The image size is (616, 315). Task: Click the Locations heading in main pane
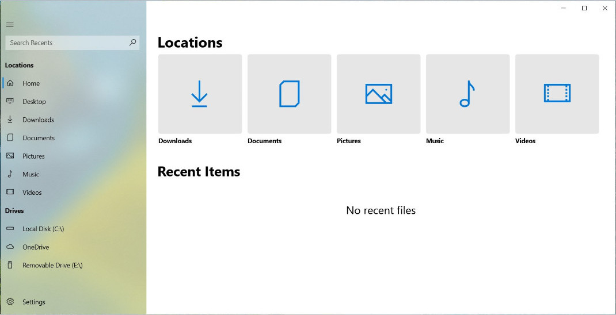[x=190, y=43]
